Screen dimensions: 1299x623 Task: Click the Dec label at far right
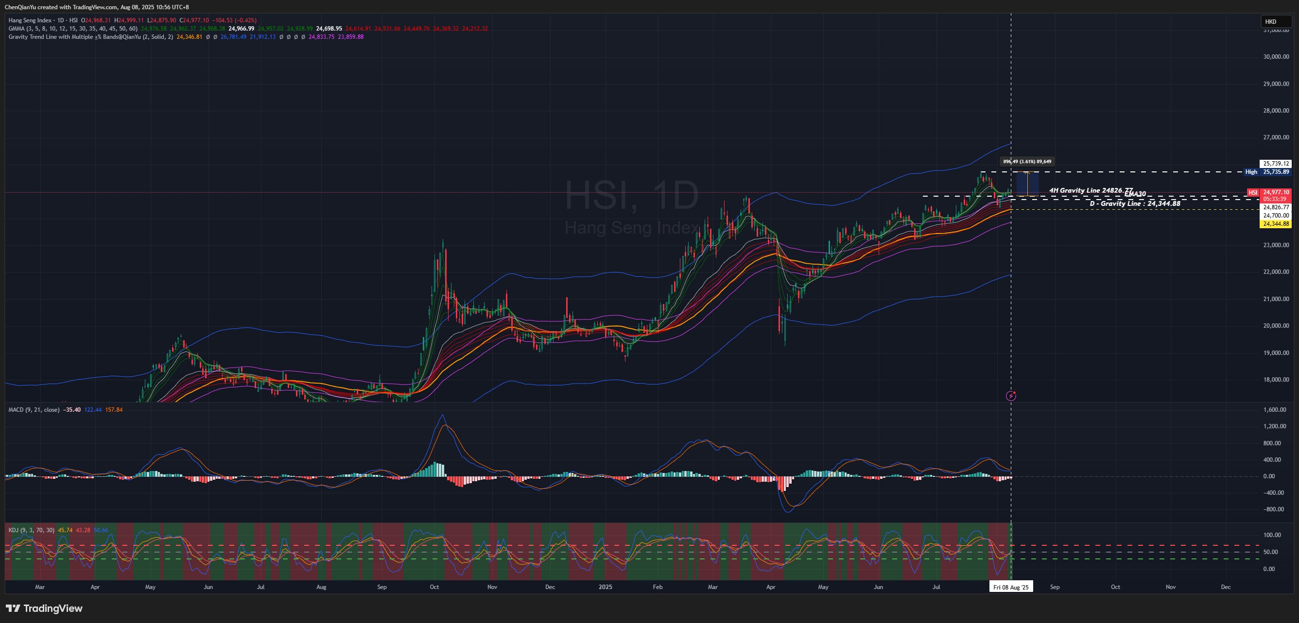coord(1226,587)
